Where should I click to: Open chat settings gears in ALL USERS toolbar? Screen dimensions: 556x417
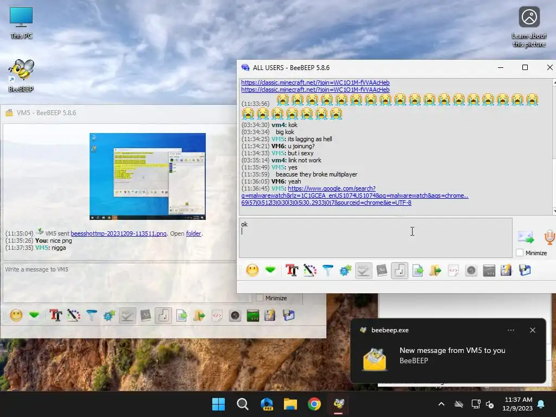point(345,270)
